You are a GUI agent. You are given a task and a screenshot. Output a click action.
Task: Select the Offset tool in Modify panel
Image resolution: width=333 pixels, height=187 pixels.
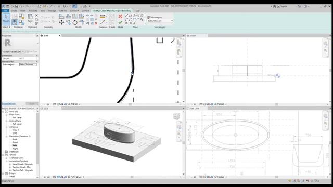point(68,16)
